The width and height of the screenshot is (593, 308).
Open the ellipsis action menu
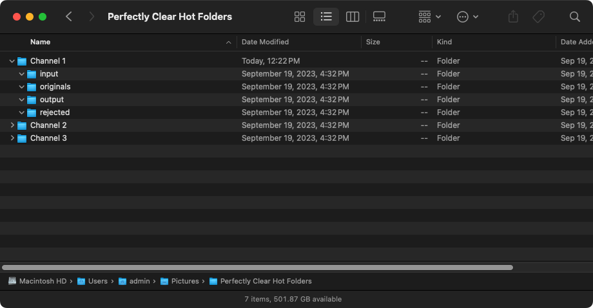click(x=467, y=17)
